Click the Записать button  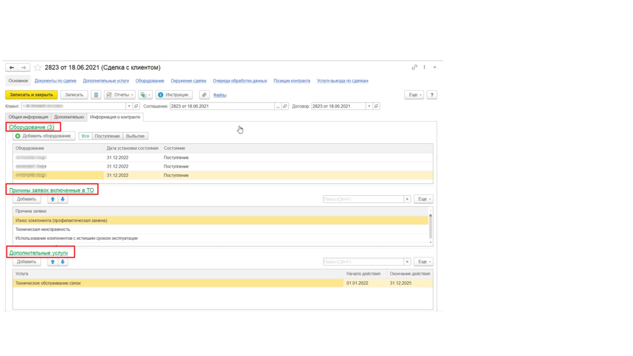pos(74,95)
